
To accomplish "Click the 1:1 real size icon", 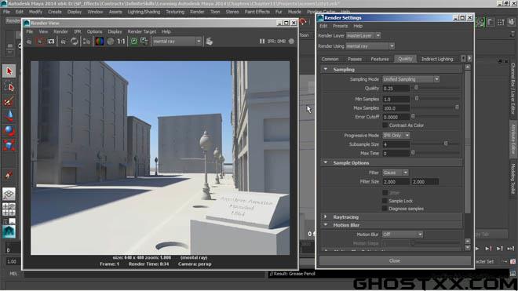I will 121,42.
